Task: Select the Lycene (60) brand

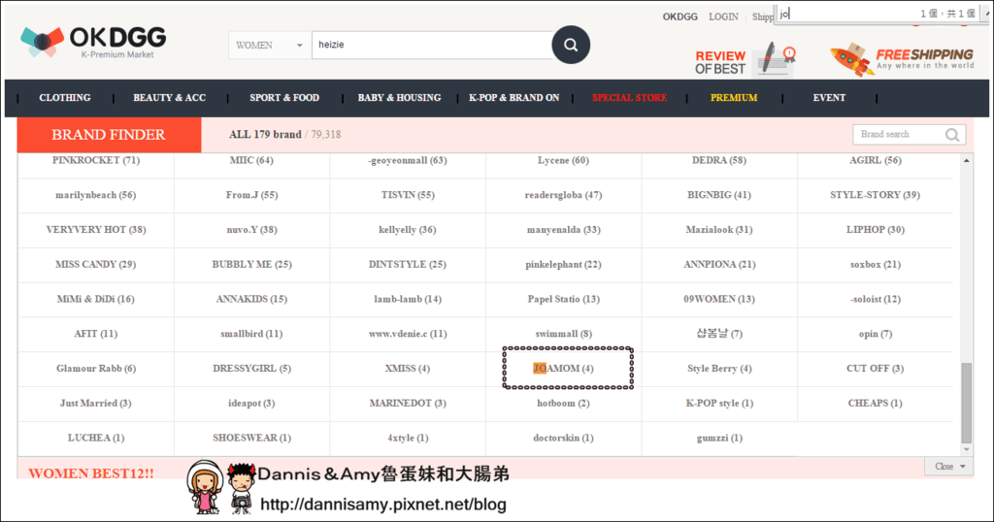Action: coord(563,160)
